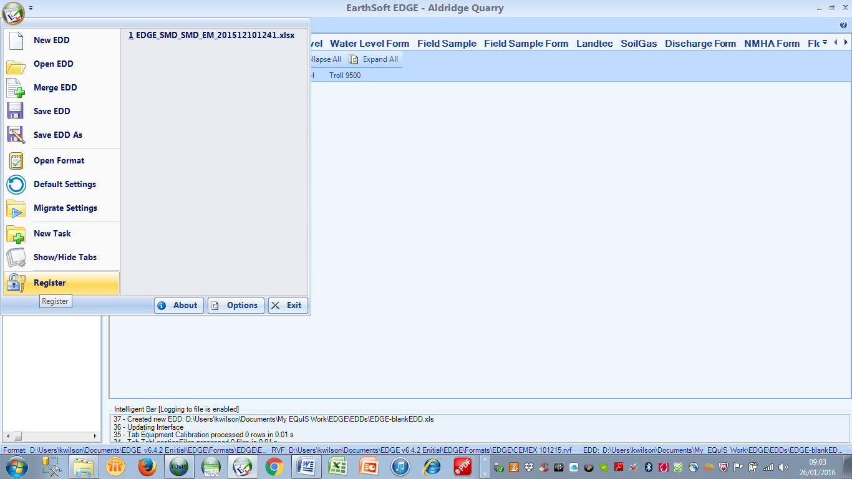Click the Expand All button
The height and width of the screenshot is (479, 852).
click(x=374, y=59)
